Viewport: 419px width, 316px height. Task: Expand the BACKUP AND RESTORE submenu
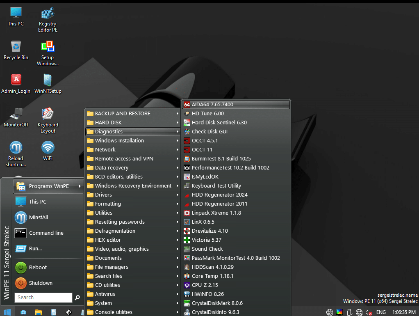[132, 113]
